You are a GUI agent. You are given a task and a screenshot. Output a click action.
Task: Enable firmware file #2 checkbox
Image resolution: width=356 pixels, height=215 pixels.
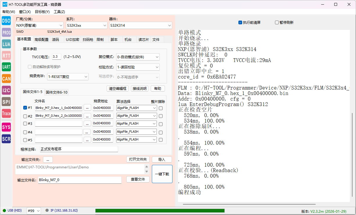coord(25,116)
